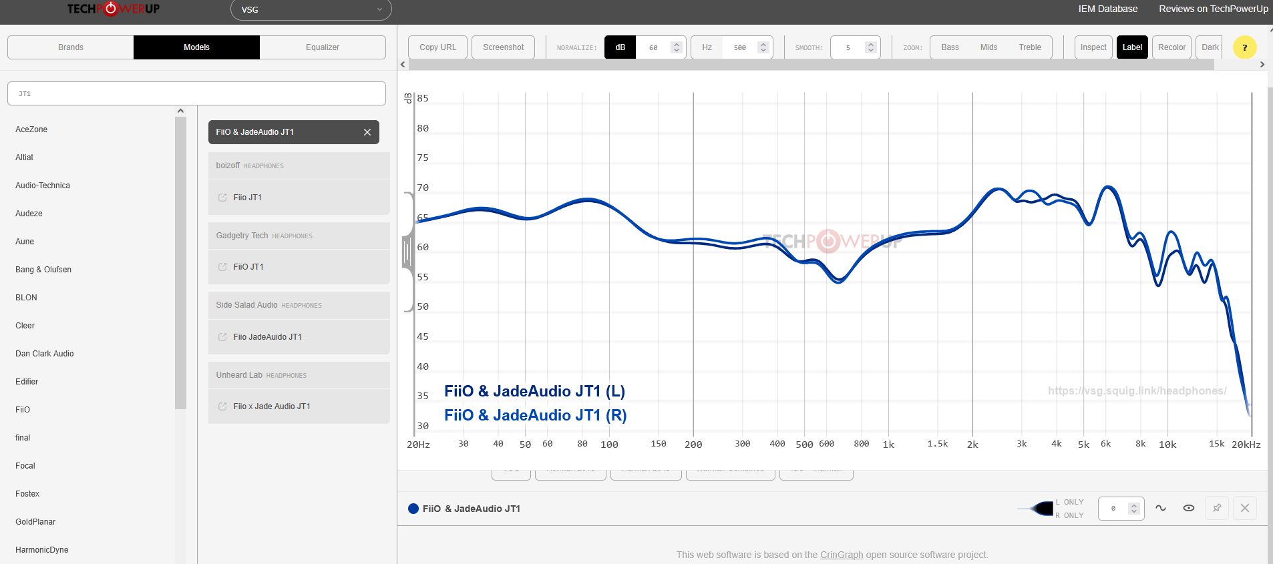Expand Gadgetry Tech headphones group
This screenshot has height=564, width=1273.
[x=299, y=236]
